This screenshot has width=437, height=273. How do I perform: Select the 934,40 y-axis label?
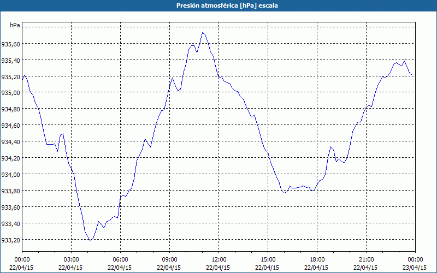pos(10,142)
